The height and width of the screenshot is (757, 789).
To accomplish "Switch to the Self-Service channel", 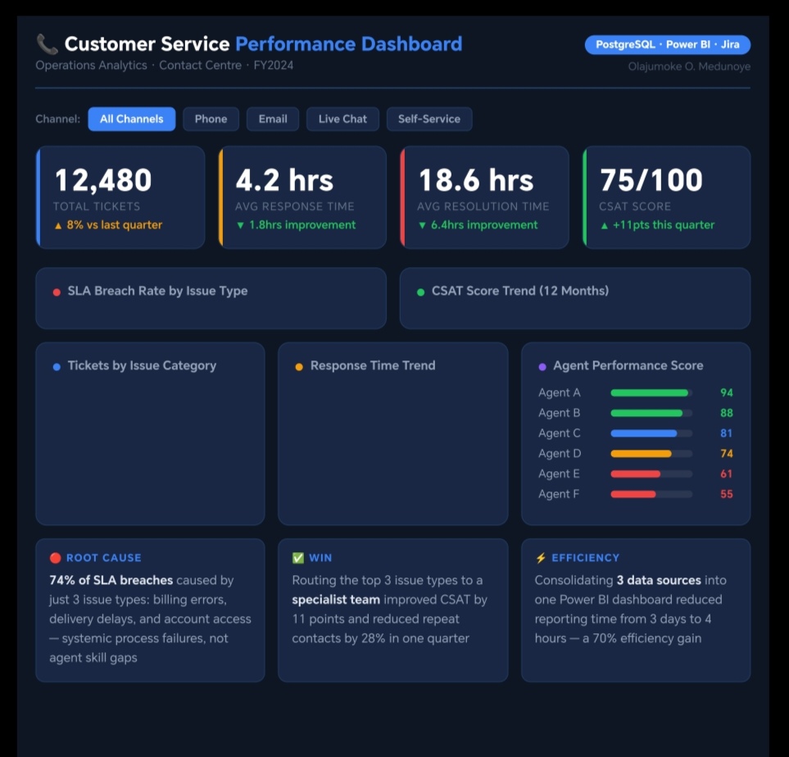I will point(429,119).
